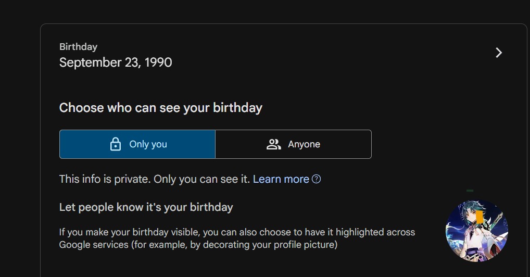Open the Learn more link
Viewport: 530px width, 277px height.
tap(281, 179)
